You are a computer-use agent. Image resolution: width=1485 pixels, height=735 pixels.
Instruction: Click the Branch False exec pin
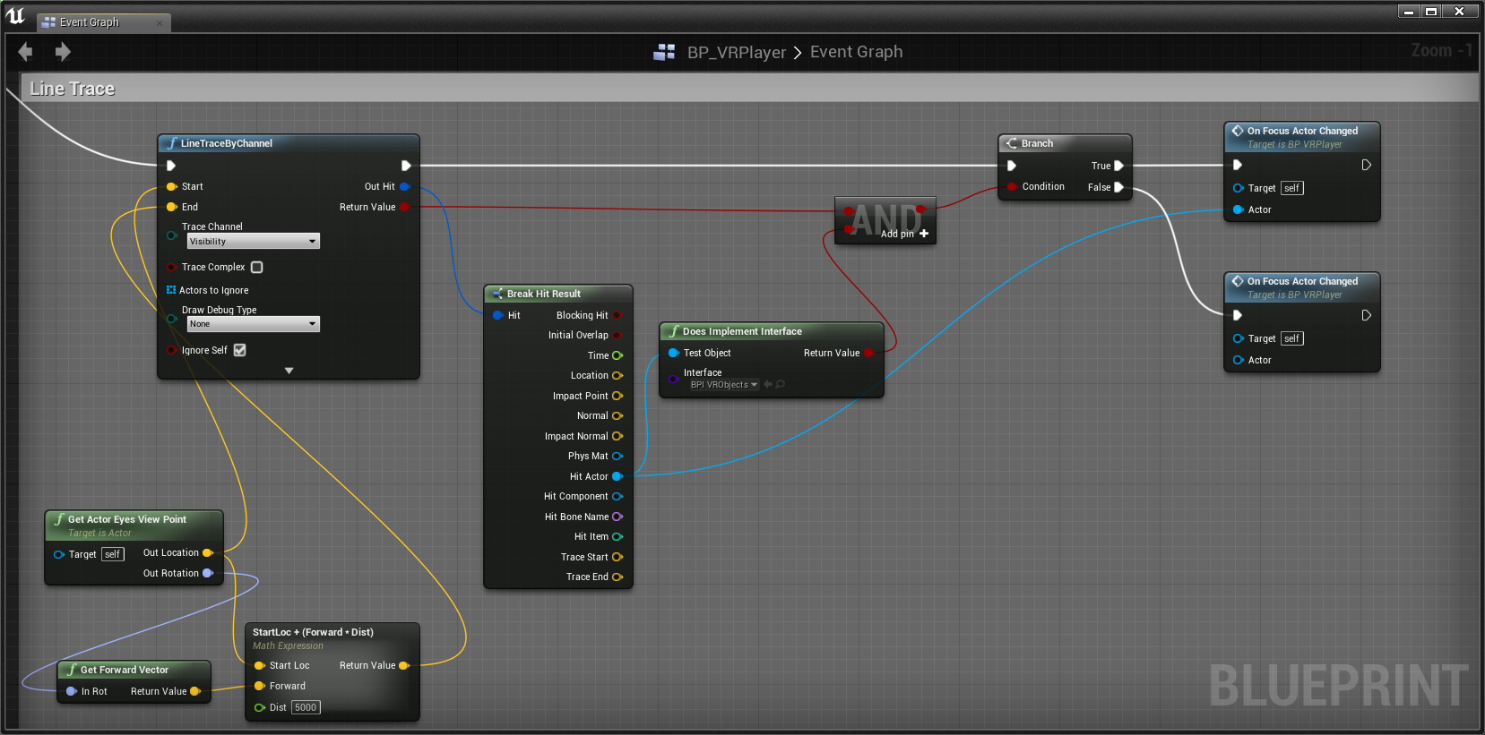point(1118,187)
